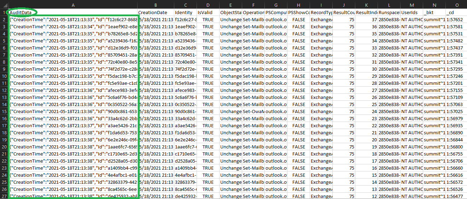The height and width of the screenshot is (199, 467).
Task: Select ResultCount 75 cell in row 18
Action: click(x=344, y=133)
